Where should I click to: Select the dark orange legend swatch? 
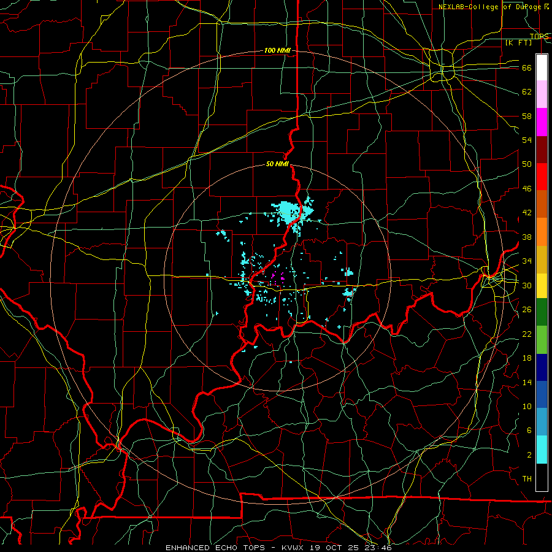pyautogui.click(x=542, y=204)
